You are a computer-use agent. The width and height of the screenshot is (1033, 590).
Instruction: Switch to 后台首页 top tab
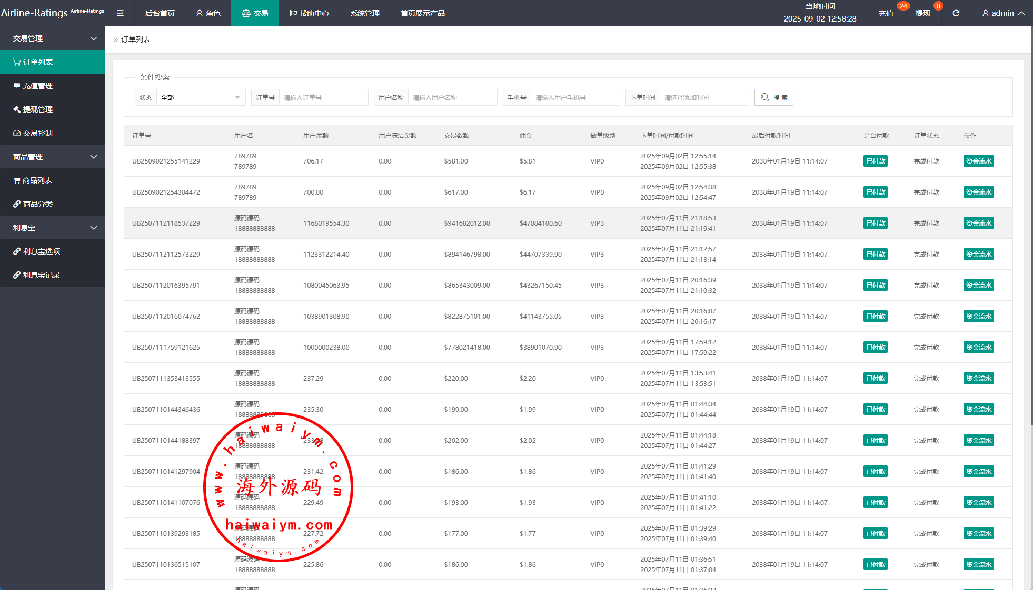(160, 13)
